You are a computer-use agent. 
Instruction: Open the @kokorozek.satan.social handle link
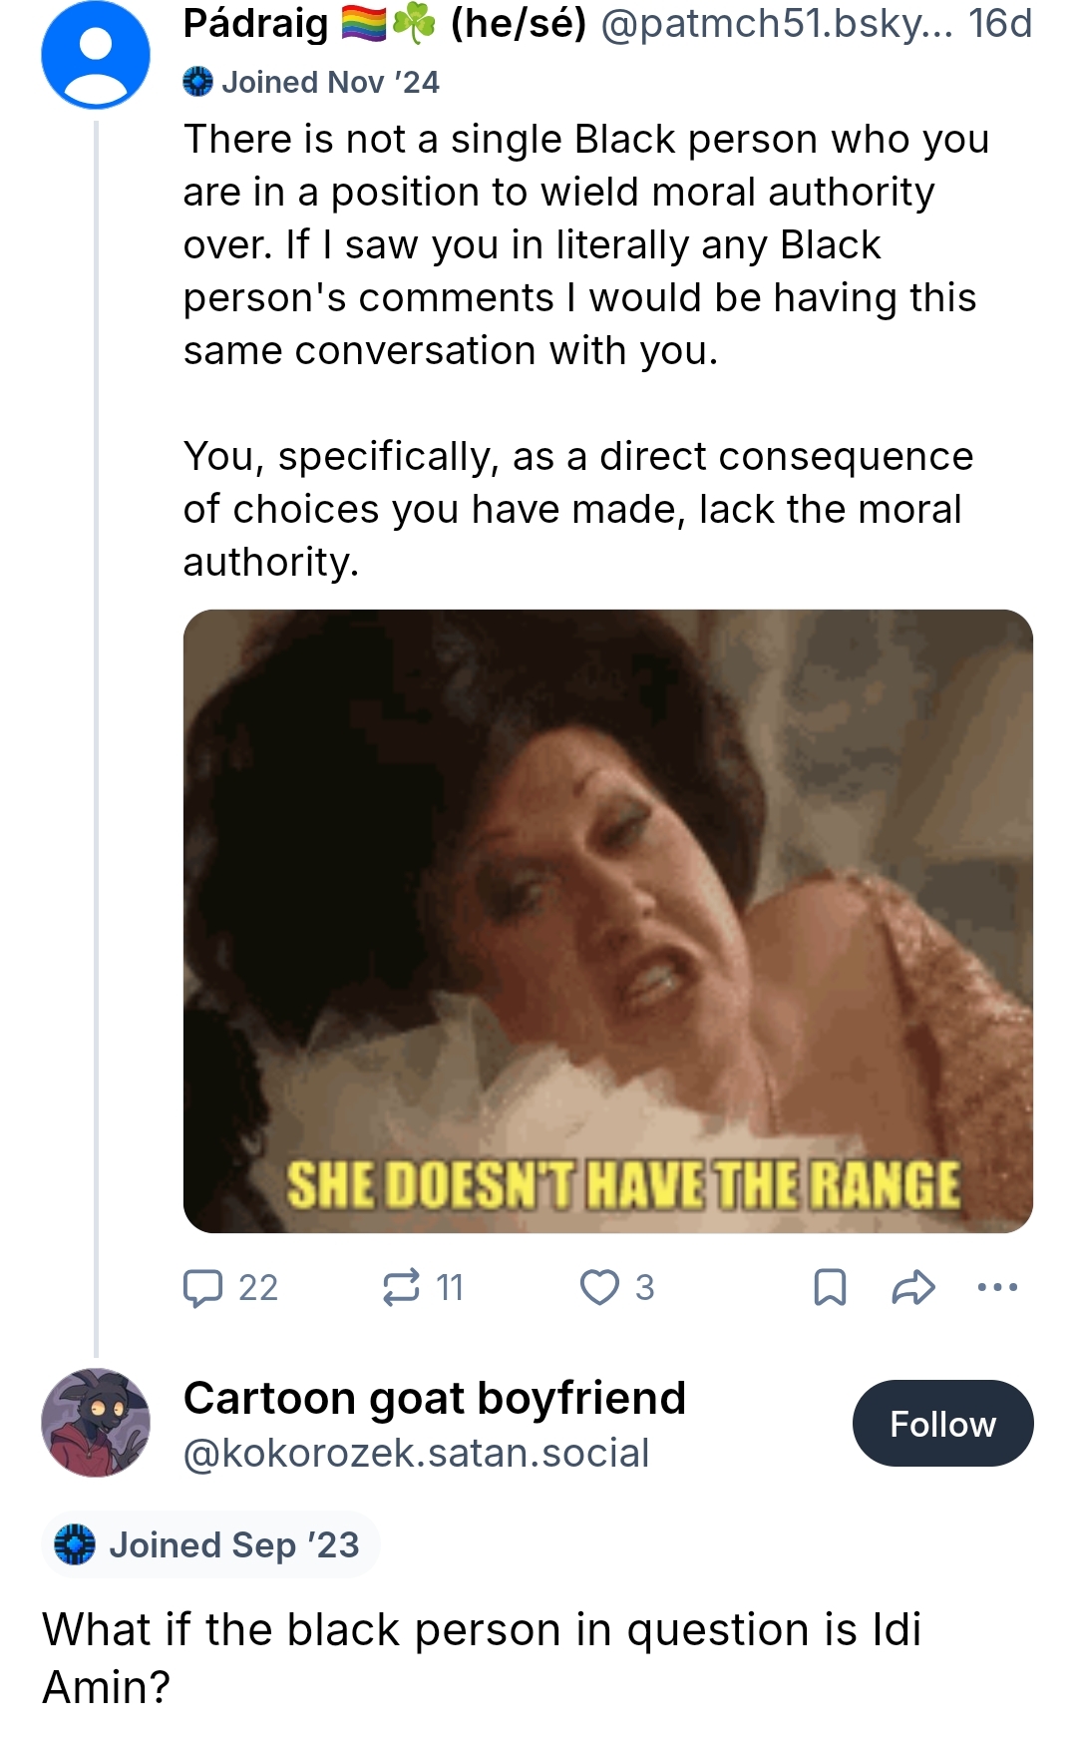416,1453
